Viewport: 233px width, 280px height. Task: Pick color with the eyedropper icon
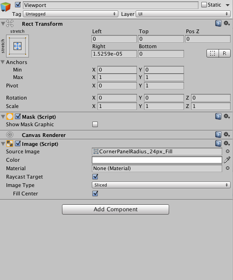pyautogui.click(x=227, y=160)
